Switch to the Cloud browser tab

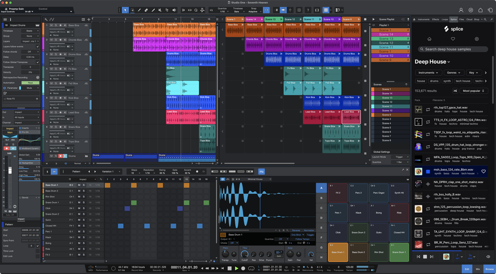point(469,19)
